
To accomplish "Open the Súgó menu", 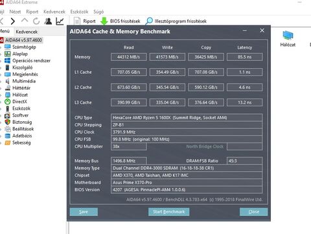I will point(98,12).
